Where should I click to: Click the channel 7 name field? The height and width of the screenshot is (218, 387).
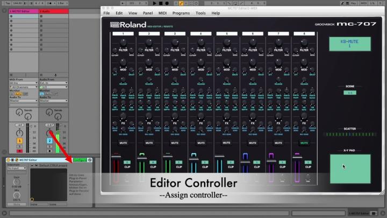278,33
